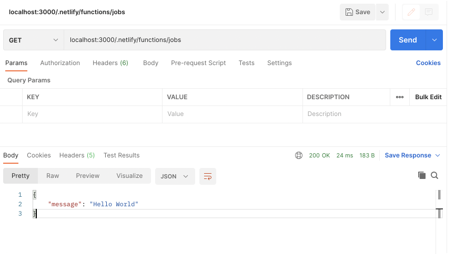Click the Description input cell

(x=375, y=114)
